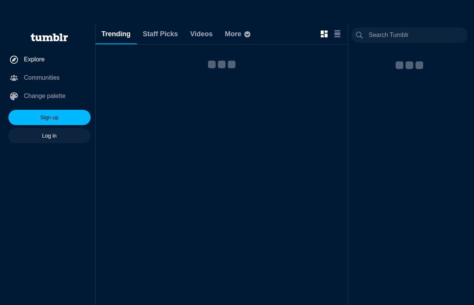The image size is (474, 305).
Task: Select the Explore compass icon
Action: (x=14, y=59)
